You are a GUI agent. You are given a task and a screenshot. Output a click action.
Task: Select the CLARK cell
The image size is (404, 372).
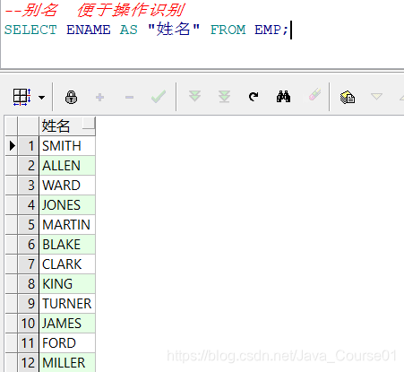[x=67, y=264]
